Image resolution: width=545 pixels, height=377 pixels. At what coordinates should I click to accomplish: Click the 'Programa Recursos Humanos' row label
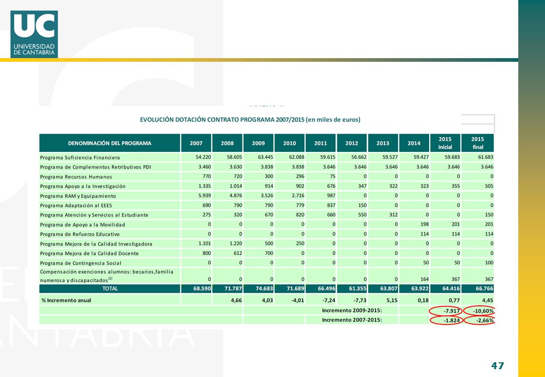point(76,176)
